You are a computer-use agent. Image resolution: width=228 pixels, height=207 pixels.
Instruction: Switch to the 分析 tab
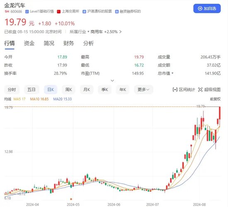tap(88, 43)
